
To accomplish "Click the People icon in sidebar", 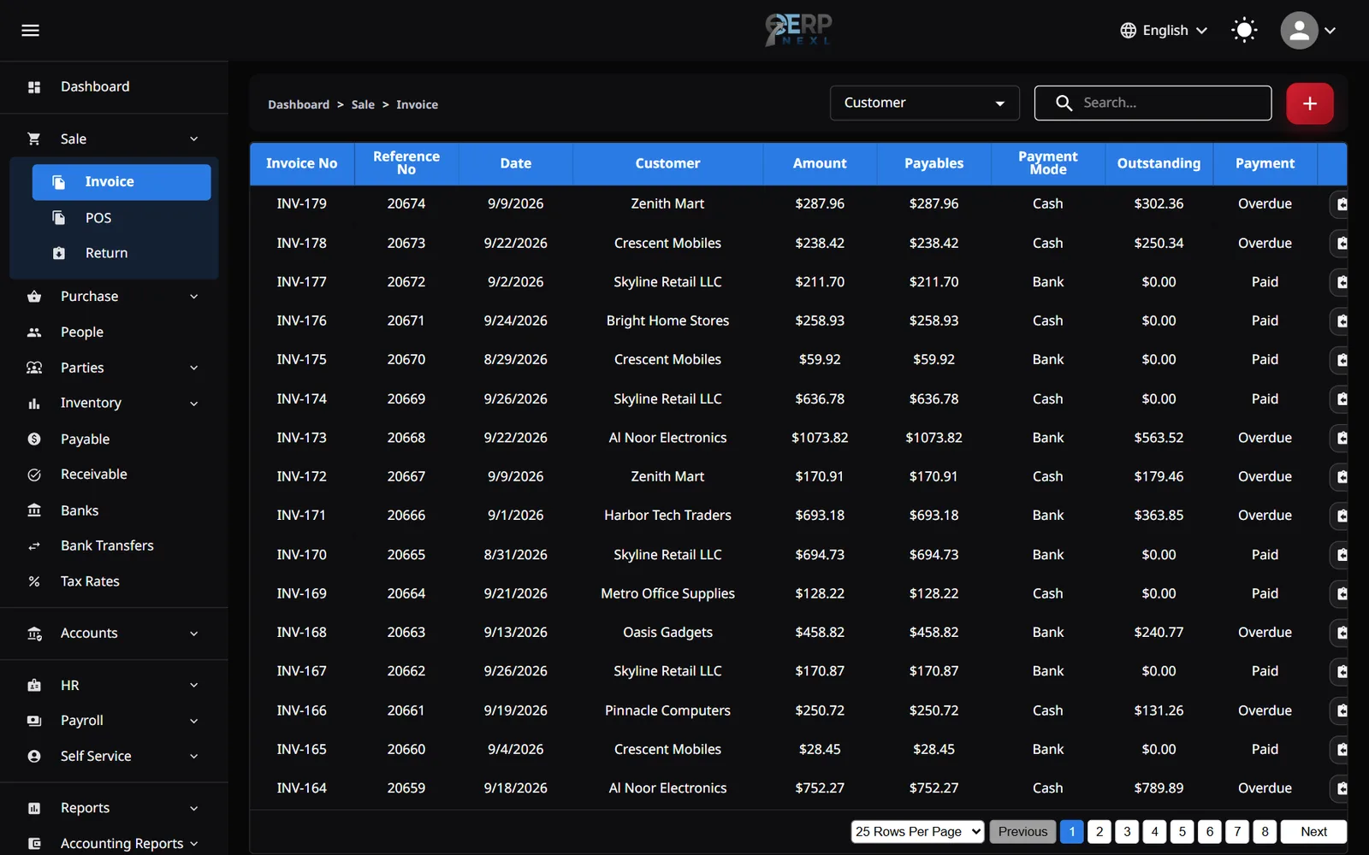I will [34, 333].
